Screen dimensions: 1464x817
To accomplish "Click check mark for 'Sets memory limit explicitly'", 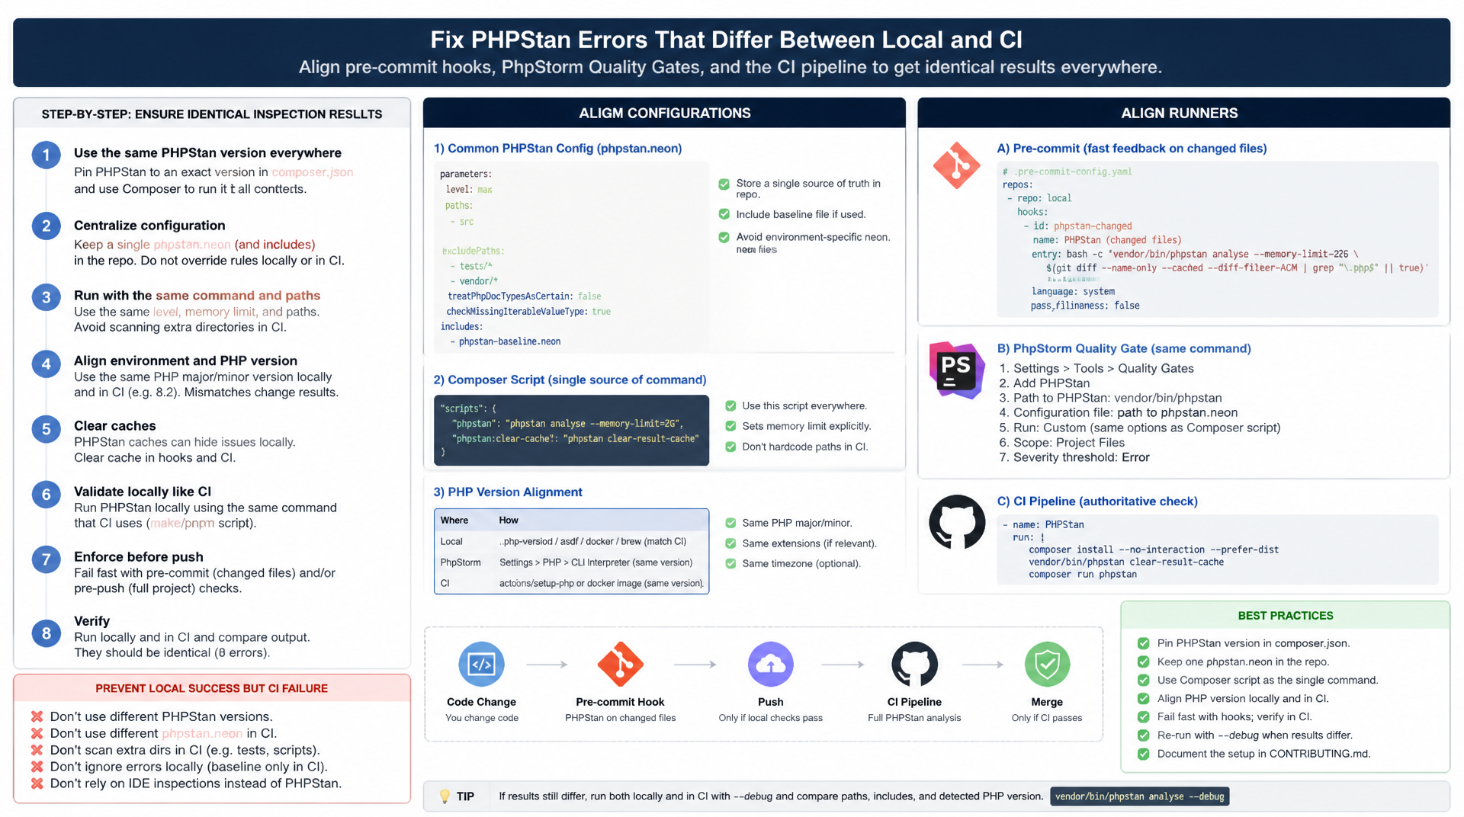I will (x=730, y=426).
